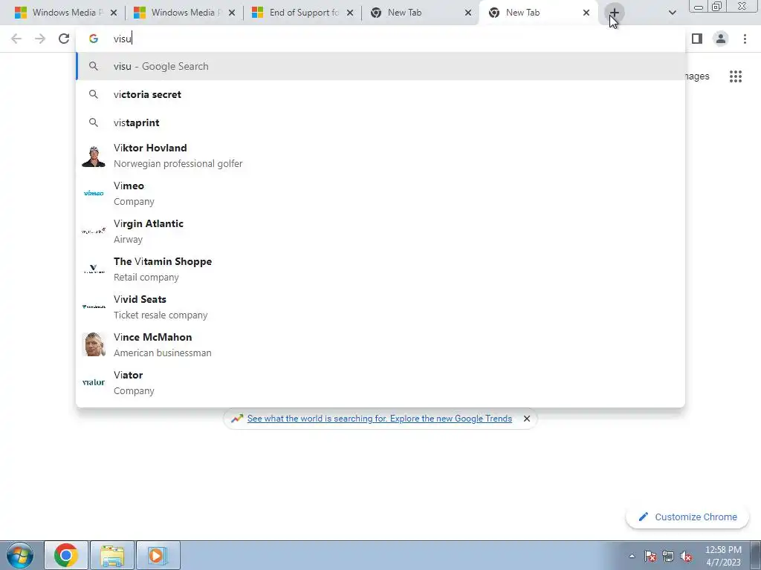
Task: Open the Windows Start menu
Action: coord(20,555)
